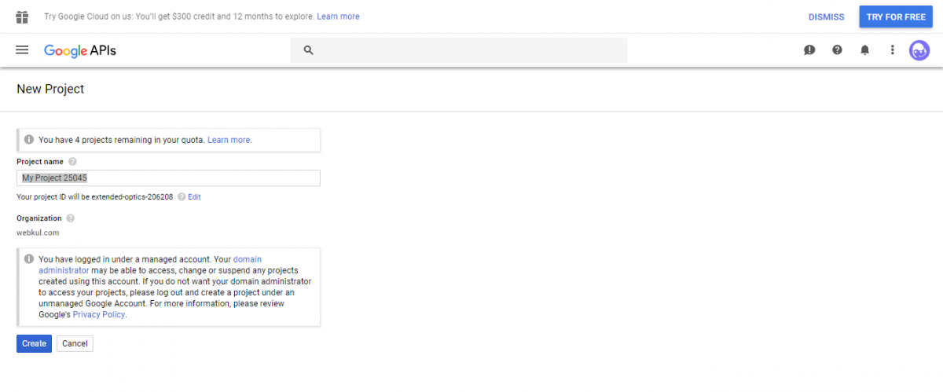Click the help icon beside project ID

[x=182, y=197]
